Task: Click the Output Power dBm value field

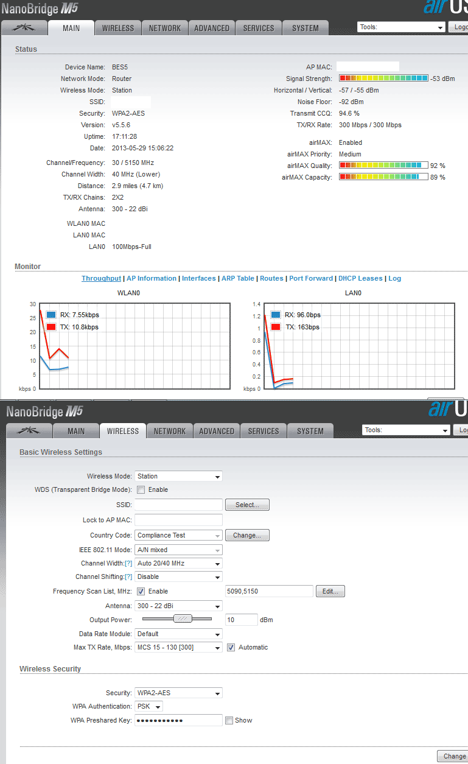Action: pos(241,620)
